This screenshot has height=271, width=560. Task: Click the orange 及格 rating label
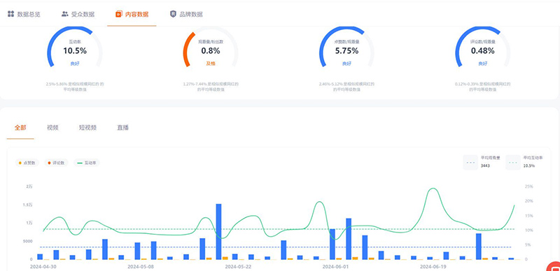click(x=211, y=64)
